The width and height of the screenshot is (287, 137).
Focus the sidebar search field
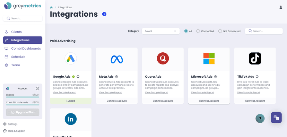tap(23, 18)
